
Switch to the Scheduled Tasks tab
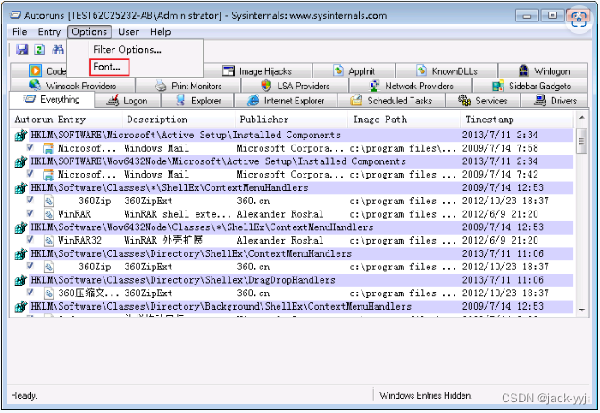click(391, 101)
